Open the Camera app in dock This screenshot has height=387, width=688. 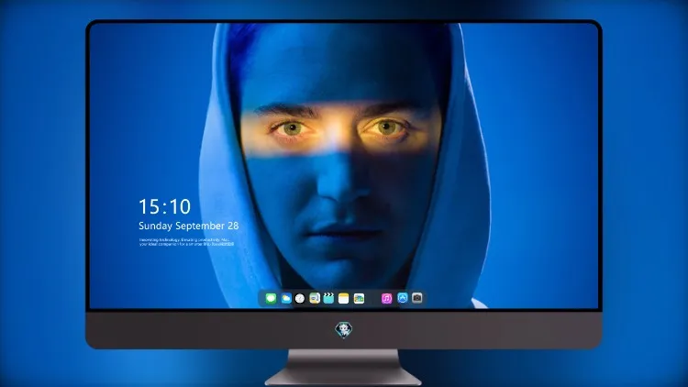click(416, 298)
